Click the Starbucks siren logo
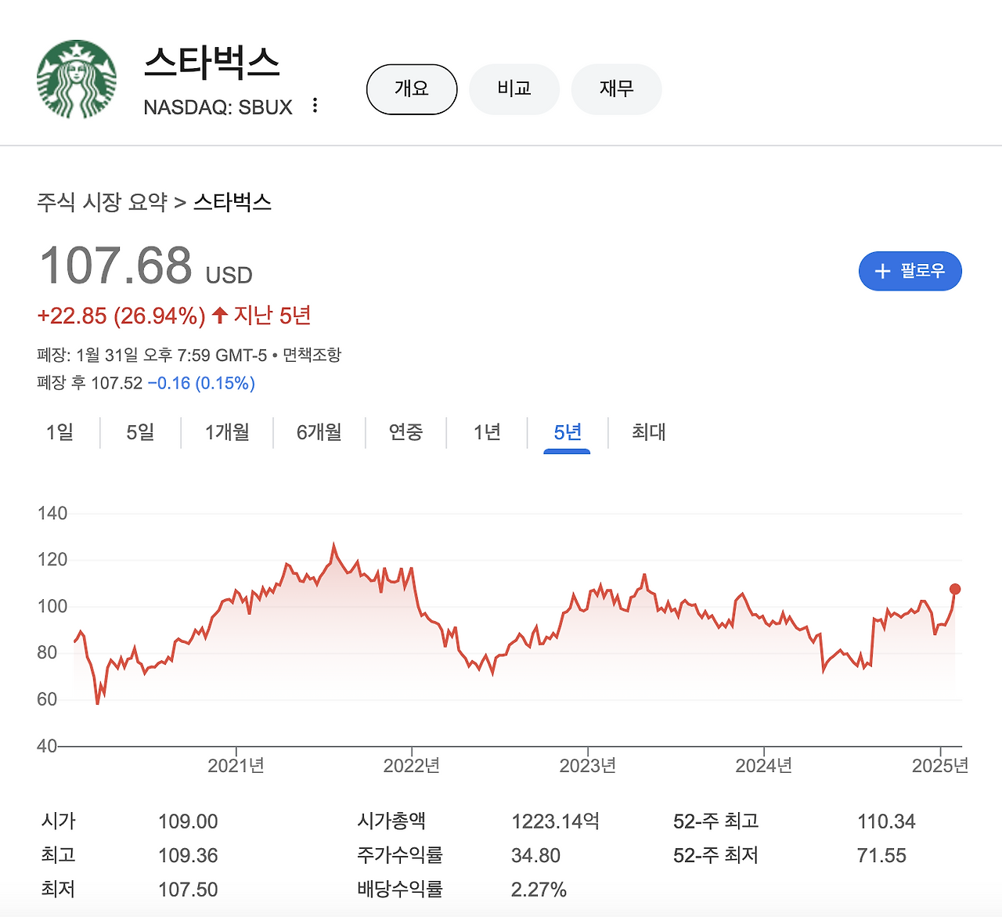The width and height of the screenshot is (1002, 917). pyautogui.click(x=76, y=77)
